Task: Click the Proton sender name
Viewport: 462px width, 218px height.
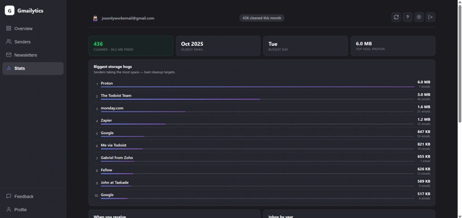Action: point(106,83)
